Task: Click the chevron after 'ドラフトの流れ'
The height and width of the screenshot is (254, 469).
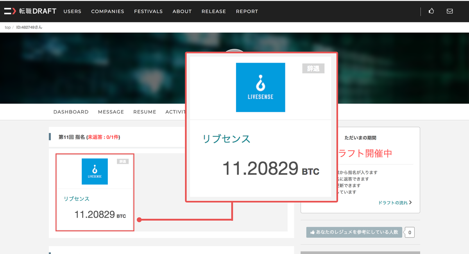Action: coord(410,203)
